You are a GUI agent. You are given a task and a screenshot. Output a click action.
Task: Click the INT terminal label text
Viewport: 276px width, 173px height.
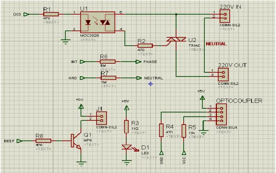pyautogui.click(x=74, y=62)
